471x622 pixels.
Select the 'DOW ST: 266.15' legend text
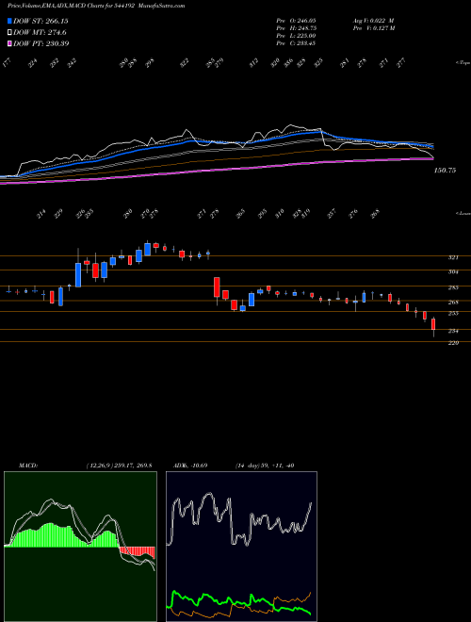(x=41, y=22)
